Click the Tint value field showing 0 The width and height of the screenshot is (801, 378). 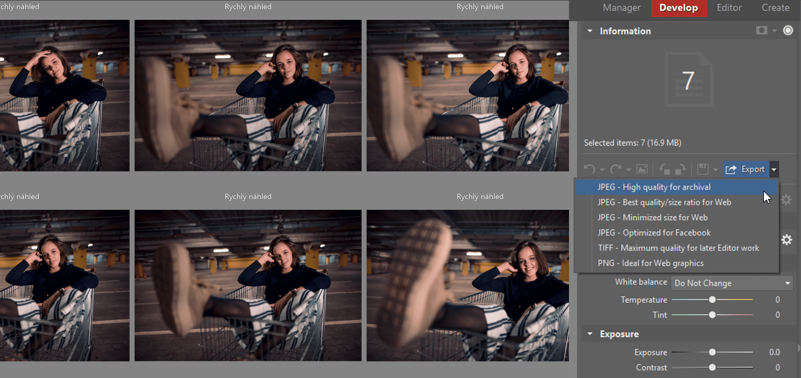(x=777, y=315)
